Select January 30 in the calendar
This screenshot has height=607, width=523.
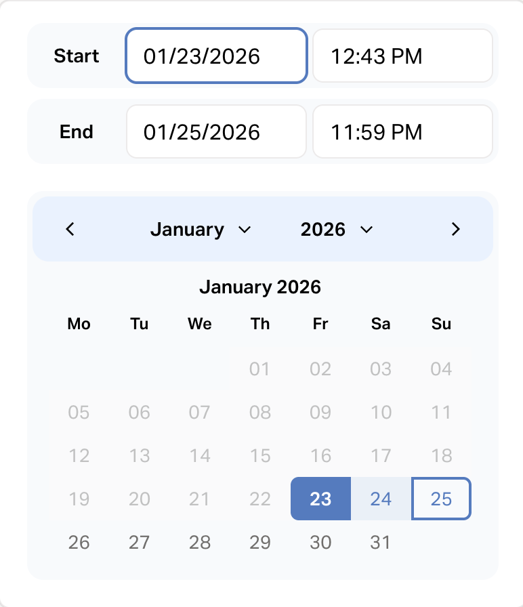pyautogui.click(x=320, y=543)
